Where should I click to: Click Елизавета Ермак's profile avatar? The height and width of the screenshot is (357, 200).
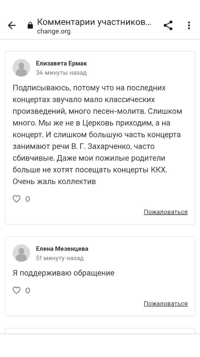click(x=21, y=68)
